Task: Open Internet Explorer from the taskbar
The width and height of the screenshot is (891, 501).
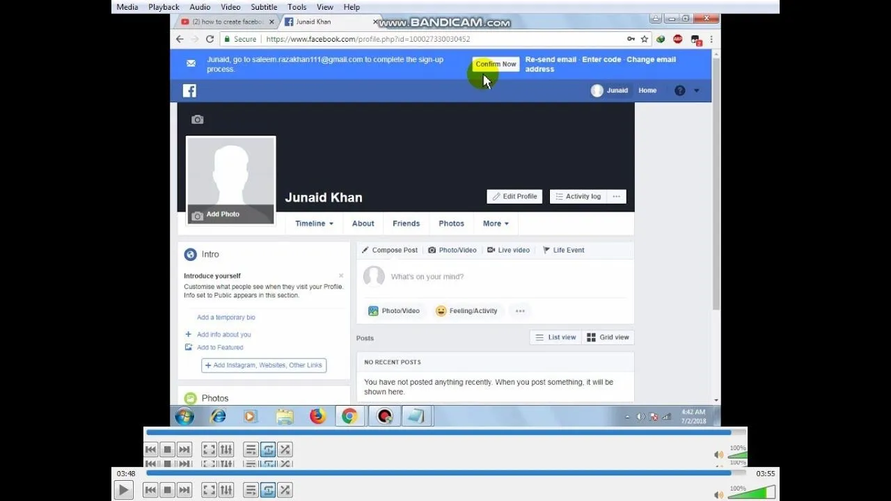Action: pos(218,416)
